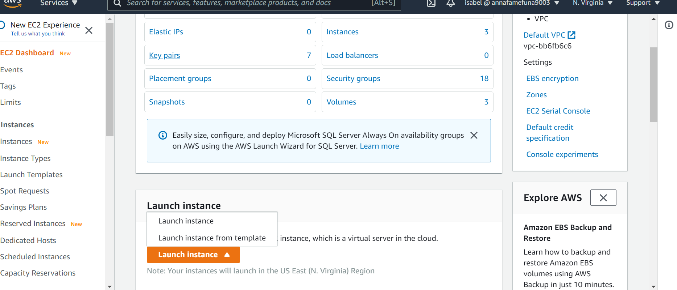The height and width of the screenshot is (290, 677).
Task: Click the info panel icon at right
Action: [669, 25]
